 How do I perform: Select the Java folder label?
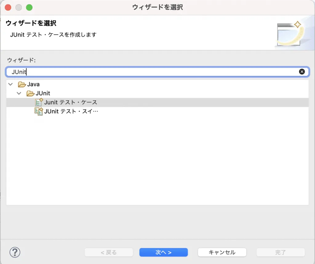pos(33,84)
